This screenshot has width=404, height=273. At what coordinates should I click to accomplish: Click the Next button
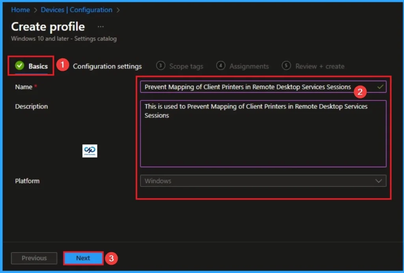click(83, 258)
